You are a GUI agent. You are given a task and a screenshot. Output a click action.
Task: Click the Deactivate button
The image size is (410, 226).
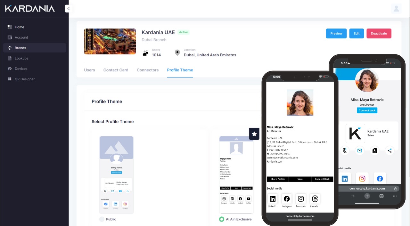coord(379,33)
